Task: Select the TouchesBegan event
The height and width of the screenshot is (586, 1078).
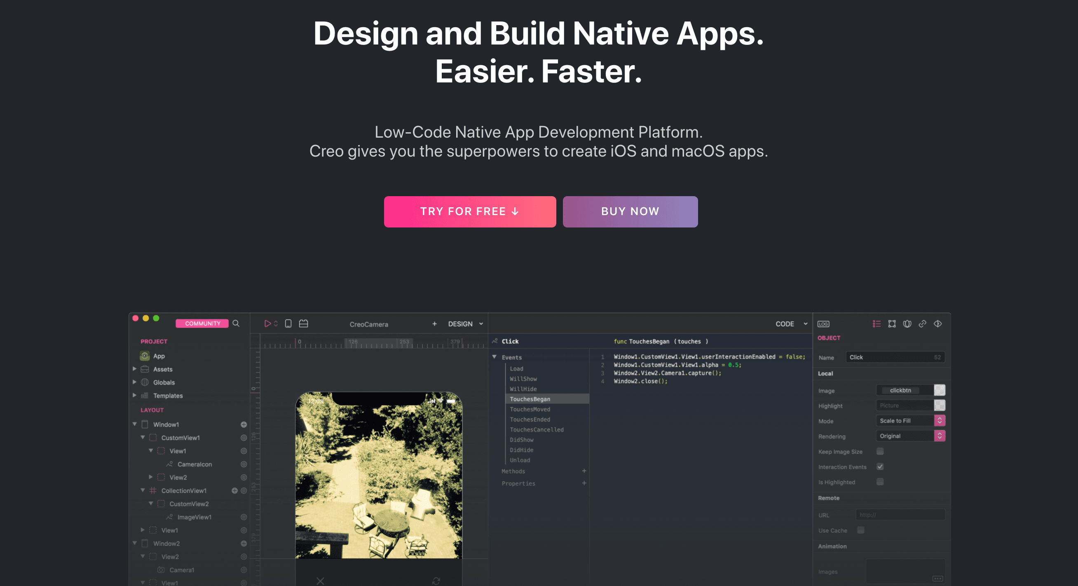Action: tap(547, 399)
